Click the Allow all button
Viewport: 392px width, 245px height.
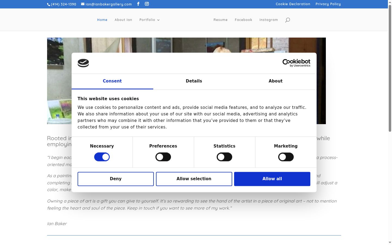point(272,179)
